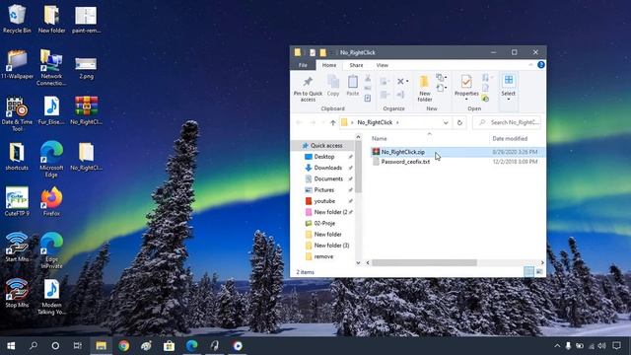Open Chrome from the taskbar
Screen dimensions: 631x355
[x=124, y=346]
